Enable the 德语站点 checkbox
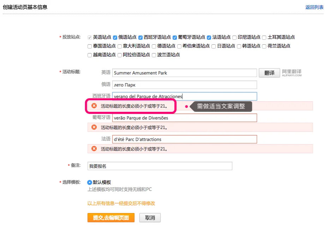This screenshot has height=225, width=325. 154,46
